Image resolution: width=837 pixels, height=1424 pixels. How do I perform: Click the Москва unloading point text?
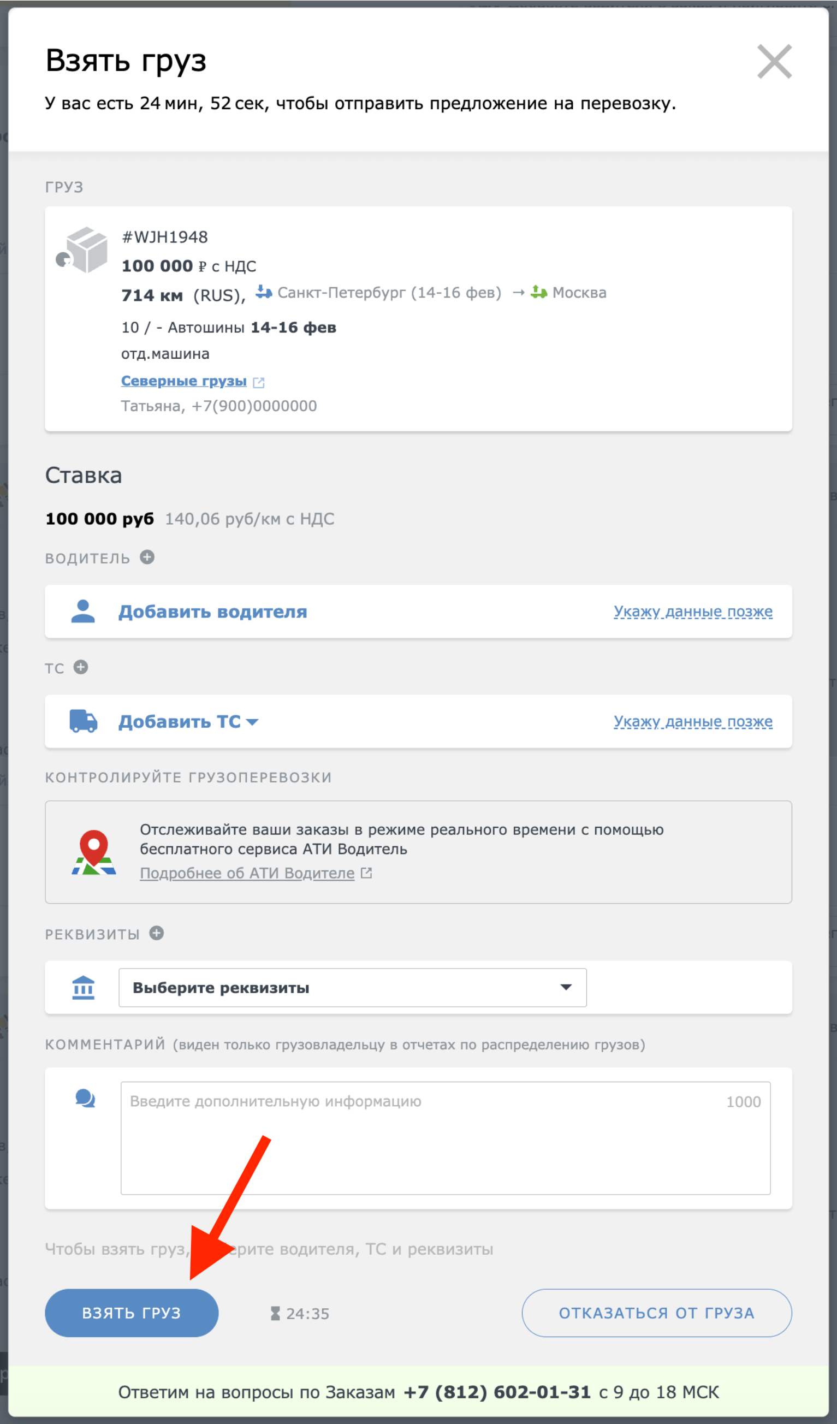(x=579, y=293)
